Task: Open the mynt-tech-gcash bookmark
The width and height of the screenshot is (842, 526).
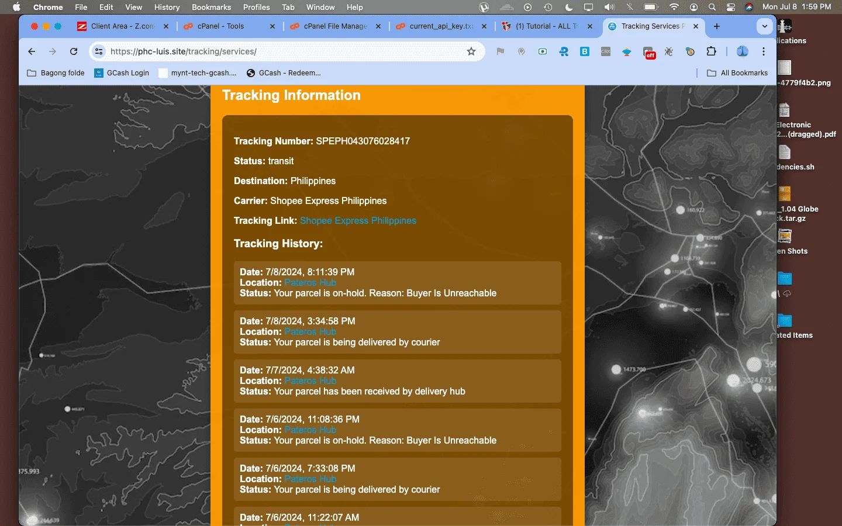Action: 198,73
